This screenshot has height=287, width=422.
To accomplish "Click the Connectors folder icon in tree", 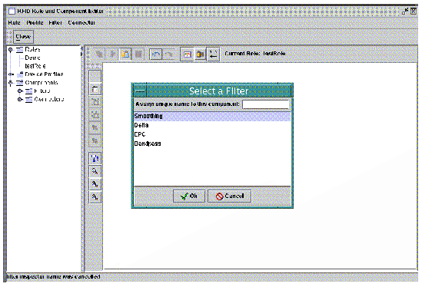I will tap(28, 100).
